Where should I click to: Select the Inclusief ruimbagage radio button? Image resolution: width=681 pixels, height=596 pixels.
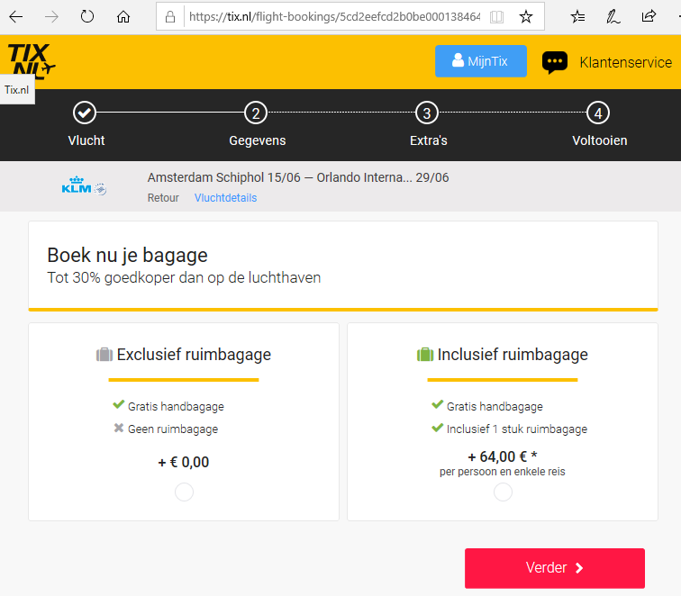pos(503,492)
